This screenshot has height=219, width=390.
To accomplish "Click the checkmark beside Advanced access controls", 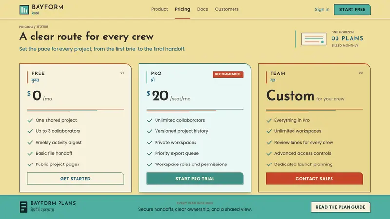I will 269,153.
